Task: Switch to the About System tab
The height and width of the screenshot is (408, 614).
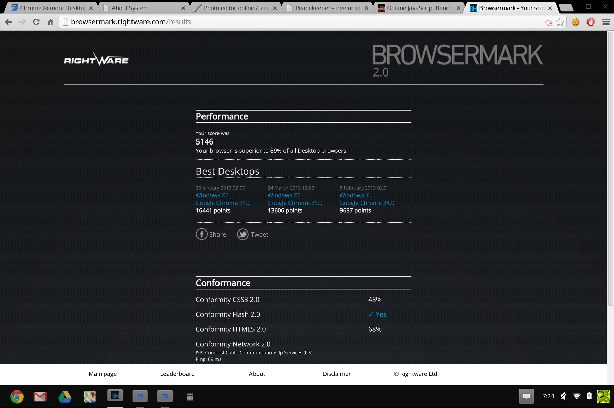Action: [143, 8]
